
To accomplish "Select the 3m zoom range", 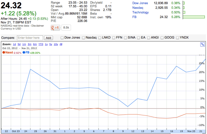I will pyautogui.click(x=29, y=44).
